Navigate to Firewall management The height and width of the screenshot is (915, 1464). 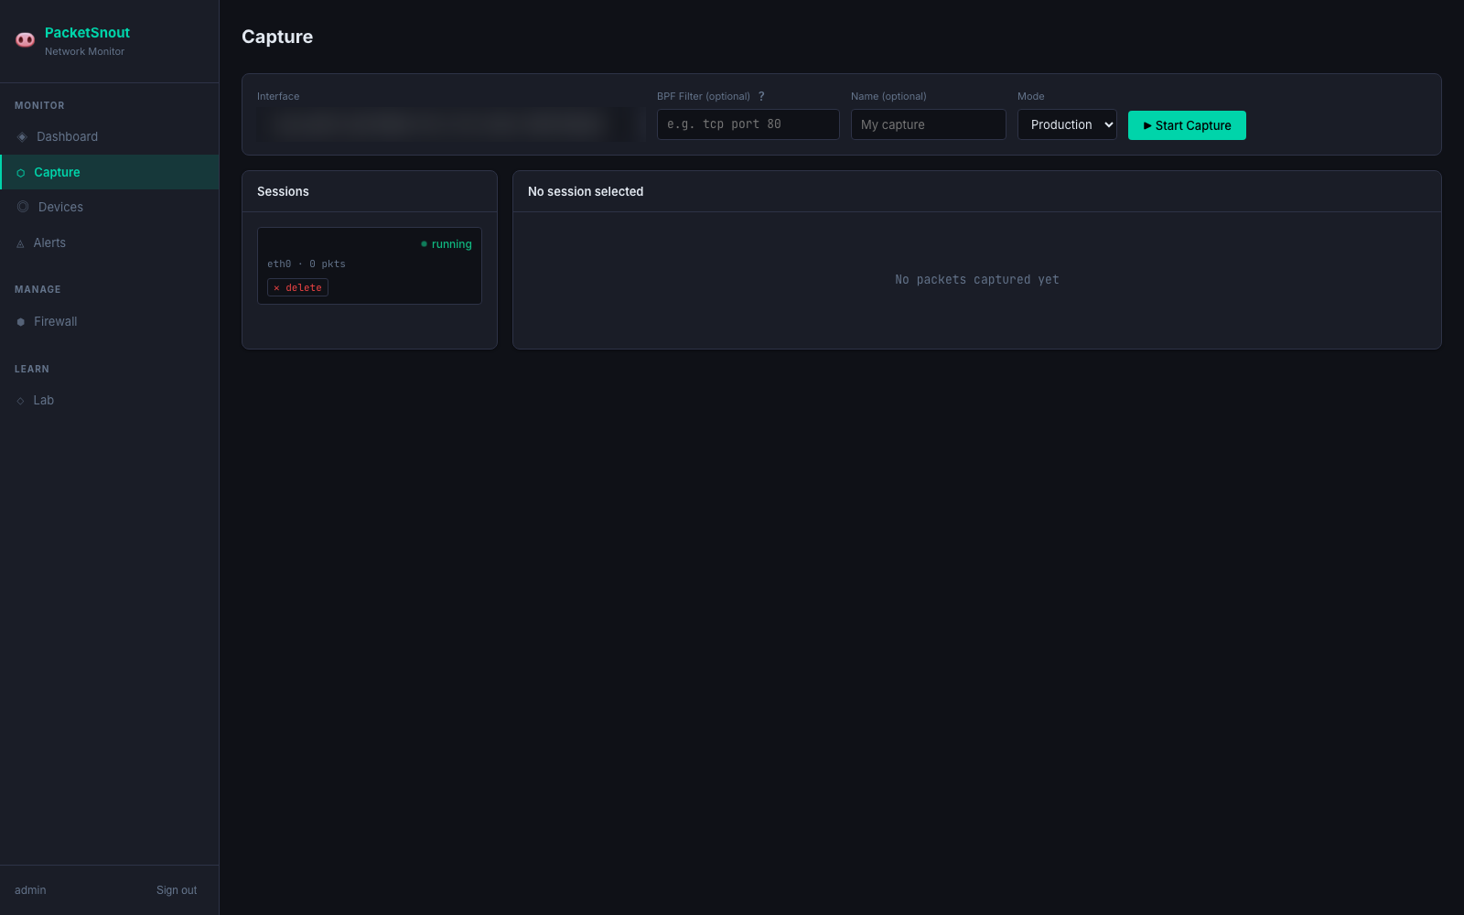pyautogui.click(x=109, y=321)
